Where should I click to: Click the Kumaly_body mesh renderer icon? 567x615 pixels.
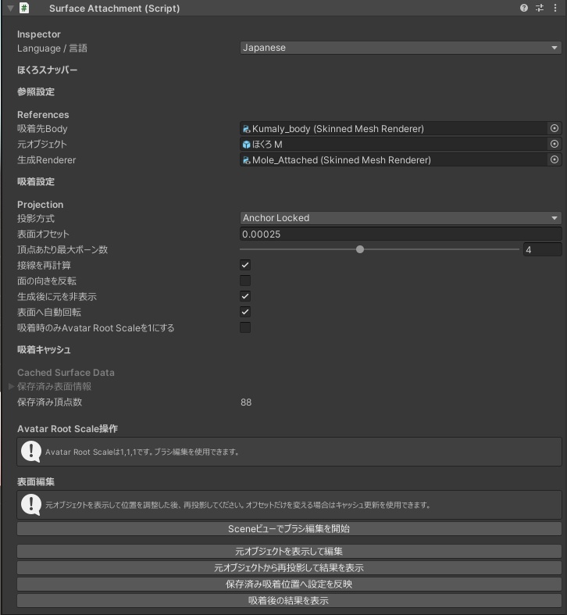tap(247, 129)
